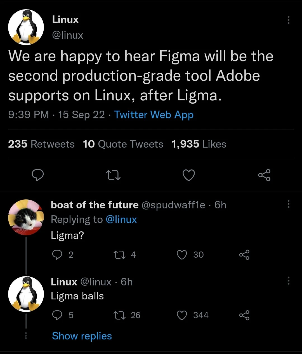Like the "Ligma balls" tweet

[182, 315]
